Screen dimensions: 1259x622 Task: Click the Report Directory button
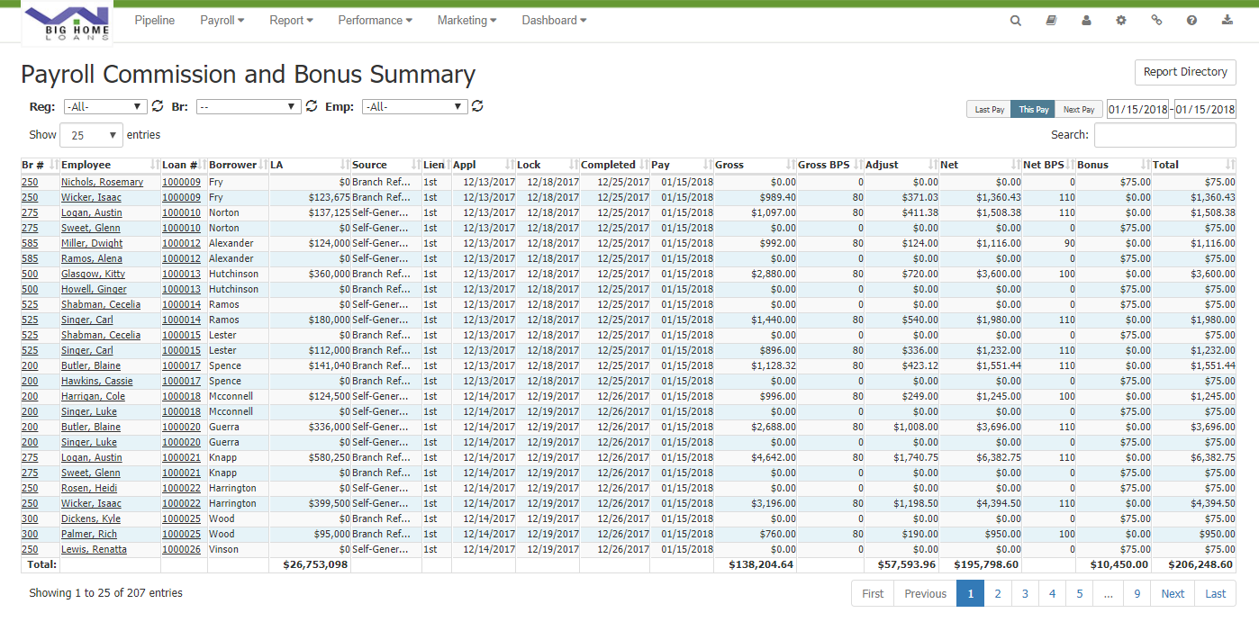click(1185, 72)
